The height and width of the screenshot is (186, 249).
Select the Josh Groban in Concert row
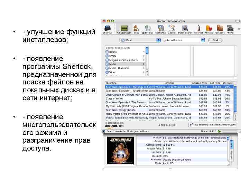(169, 95)
